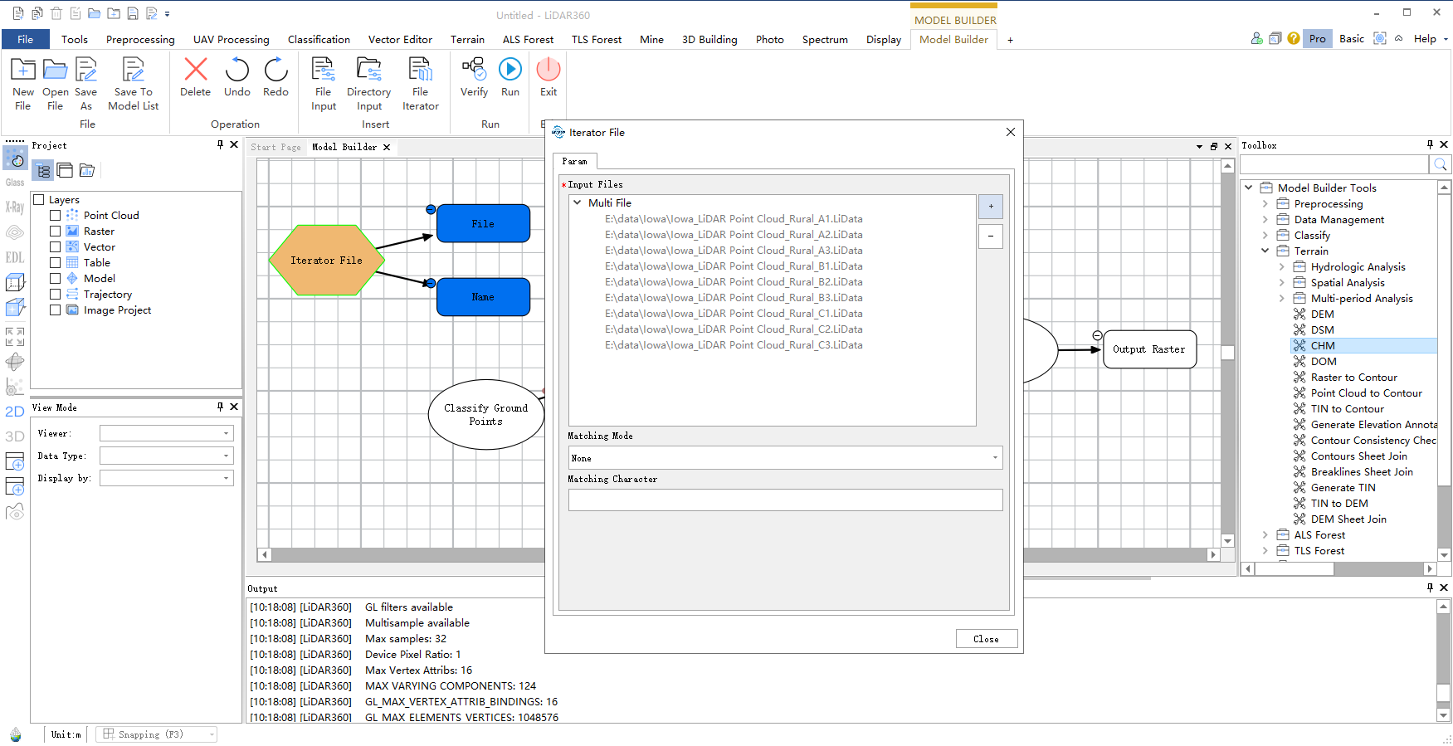
Task: Select Classify Ground Points node
Action: pos(486,415)
